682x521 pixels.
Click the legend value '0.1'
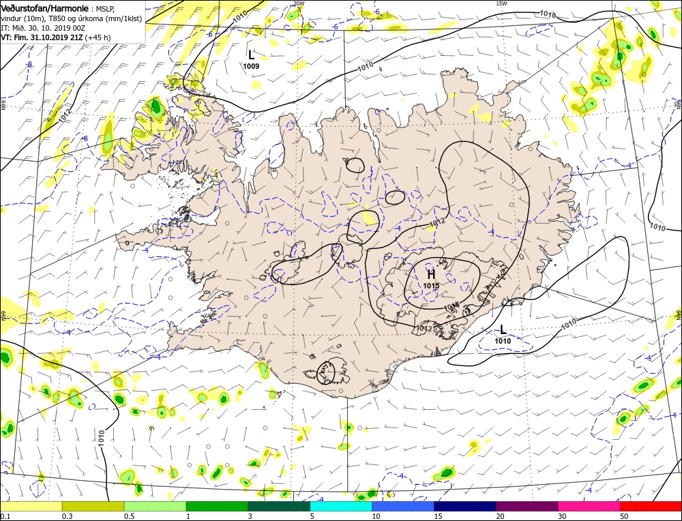point(4,516)
